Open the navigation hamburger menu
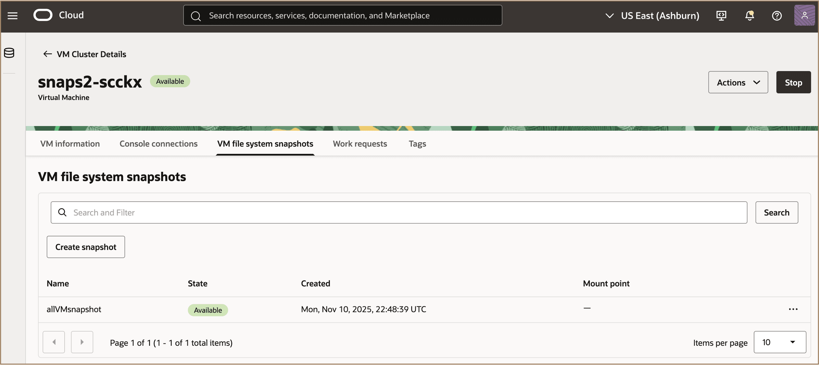This screenshot has height=365, width=819. (x=12, y=15)
